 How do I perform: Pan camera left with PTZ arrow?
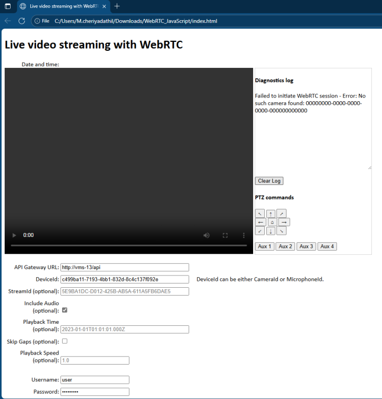coord(260,222)
